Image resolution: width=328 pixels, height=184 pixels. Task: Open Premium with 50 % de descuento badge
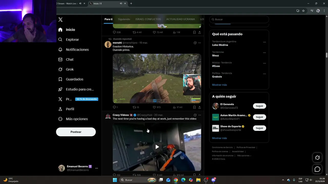click(78, 99)
